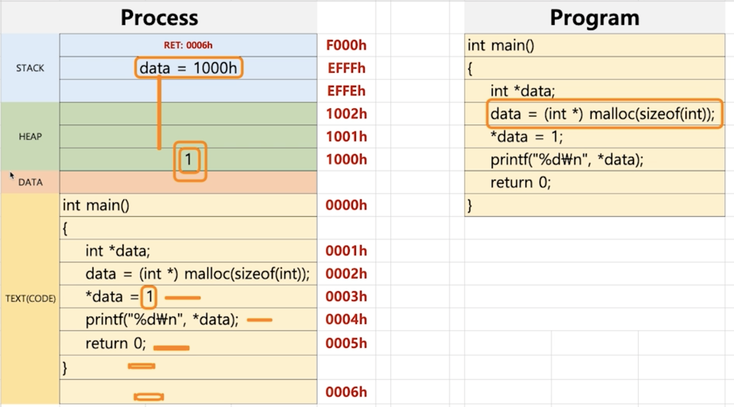Click the DATA section label
734x407 pixels.
coord(30,182)
